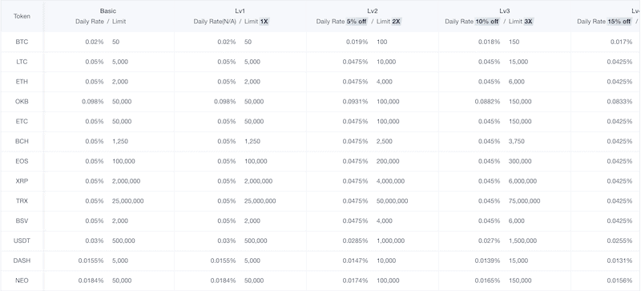Click the Token column header

[22, 16]
